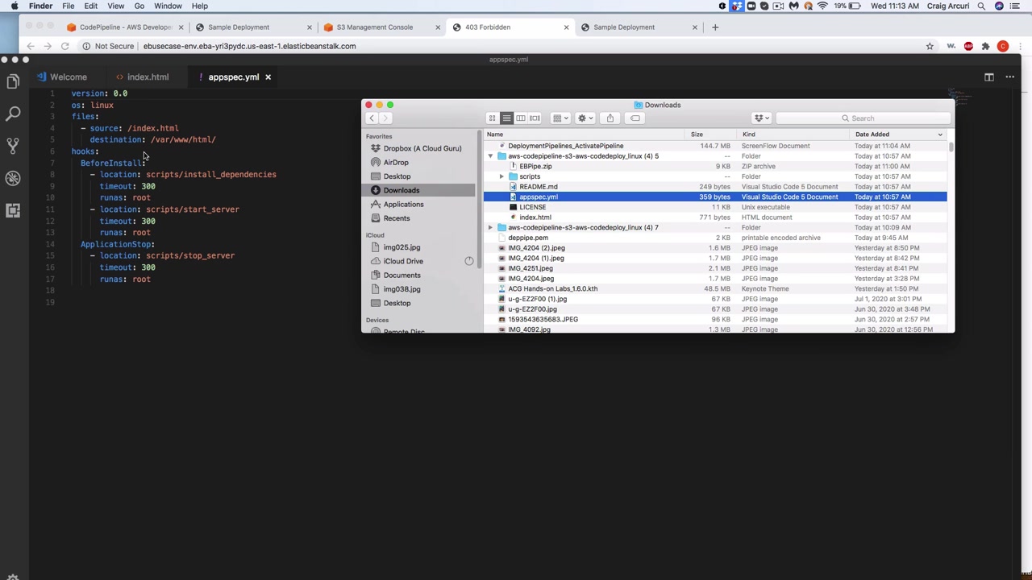Open the Search view in the activity bar
This screenshot has width=1032, height=580.
13,114
